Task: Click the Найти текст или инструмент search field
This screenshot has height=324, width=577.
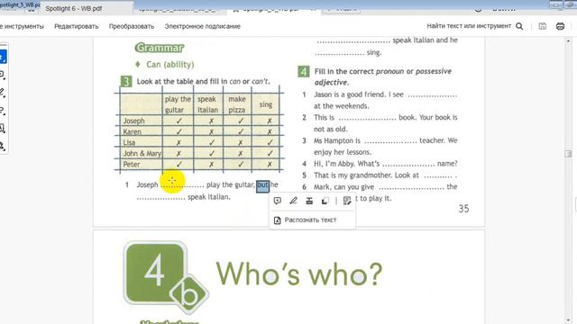Action: 469,26
